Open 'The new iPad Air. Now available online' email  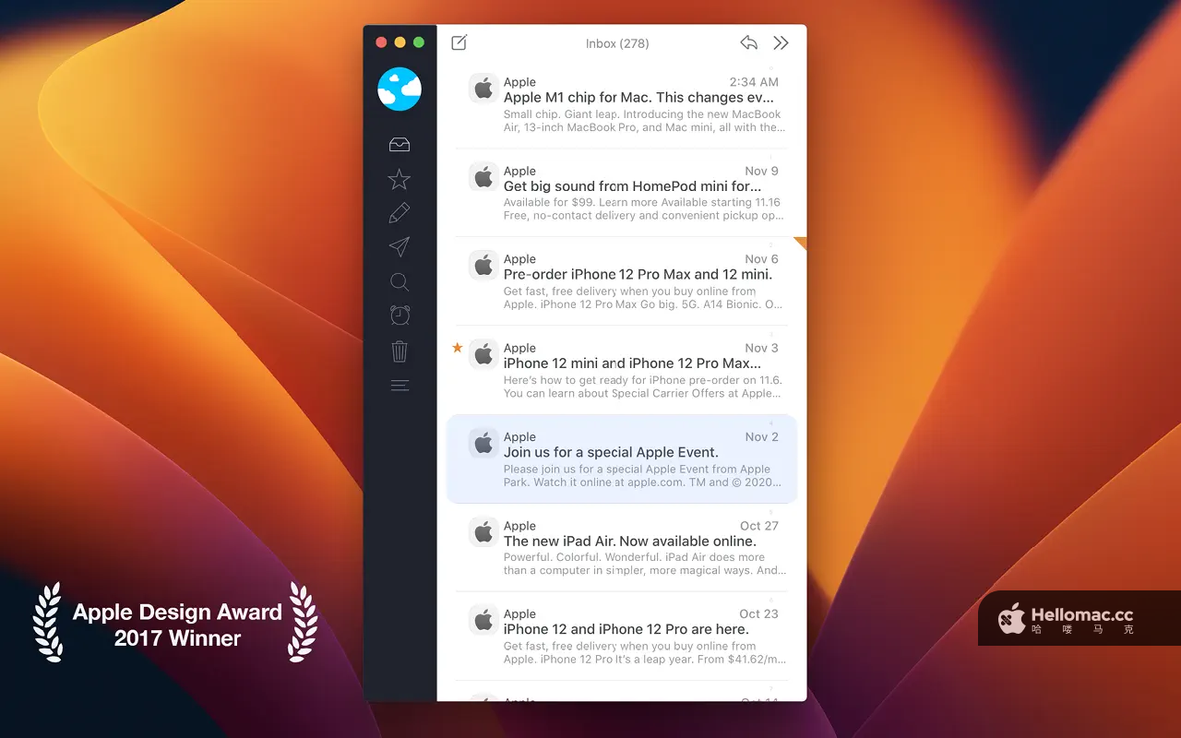(630, 542)
